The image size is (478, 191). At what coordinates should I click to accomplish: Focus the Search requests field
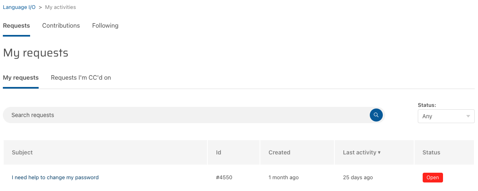(x=187, y=115)
